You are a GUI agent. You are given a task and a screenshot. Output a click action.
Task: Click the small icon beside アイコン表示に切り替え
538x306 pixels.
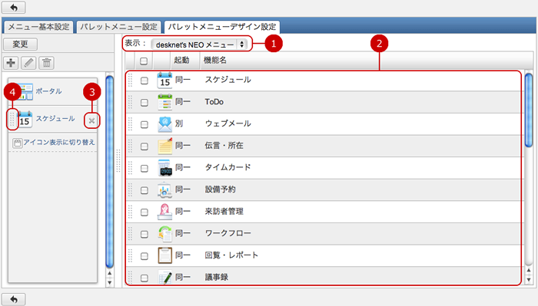click(17, 143)
